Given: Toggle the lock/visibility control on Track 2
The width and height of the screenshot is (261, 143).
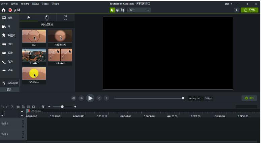Looking at the screenshot, I should click(x=23, y=123).
